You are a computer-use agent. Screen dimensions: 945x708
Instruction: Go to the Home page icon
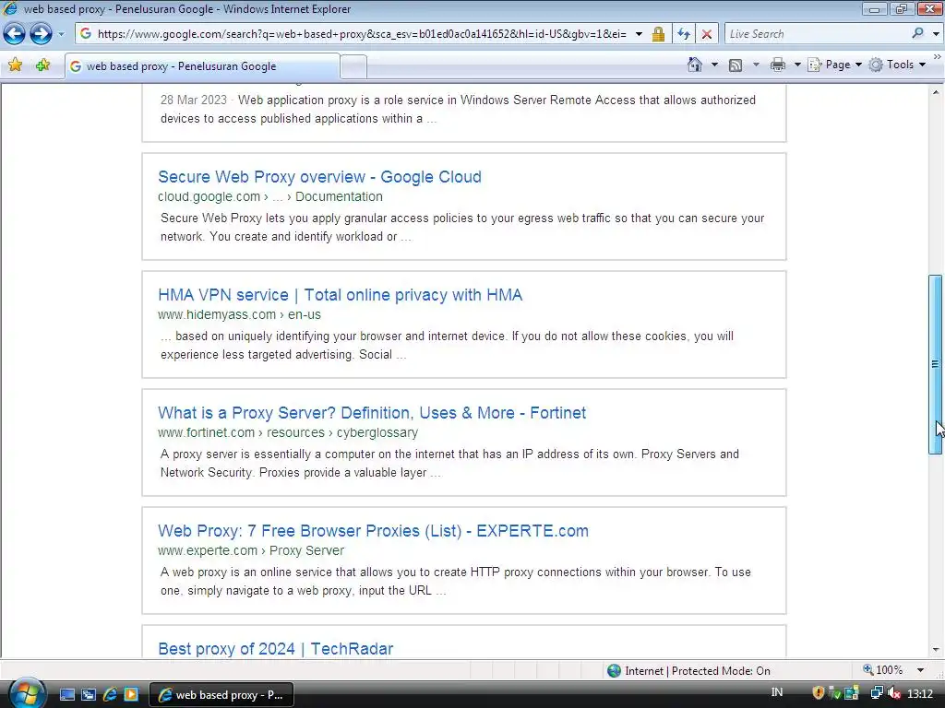click(x=694, y=65)
